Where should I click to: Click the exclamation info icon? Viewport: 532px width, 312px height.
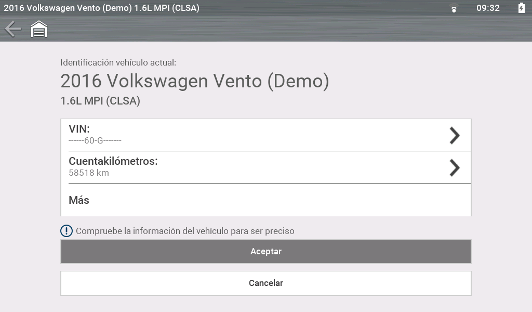pyautogui.click(x=66, y=231)
